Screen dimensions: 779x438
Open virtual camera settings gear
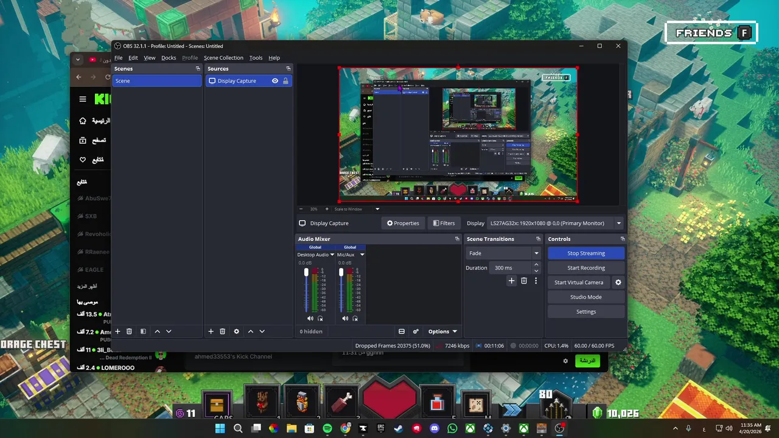click(x=618, y=282)
